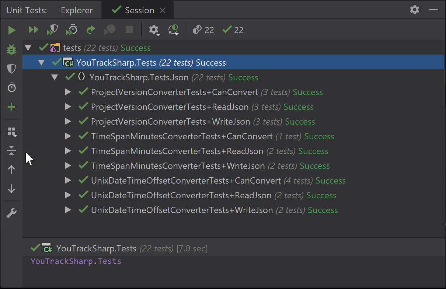Select the YouTrackSharp.Tests.Json row
This screenshot has height=289, width=446.
coord(233,77)
